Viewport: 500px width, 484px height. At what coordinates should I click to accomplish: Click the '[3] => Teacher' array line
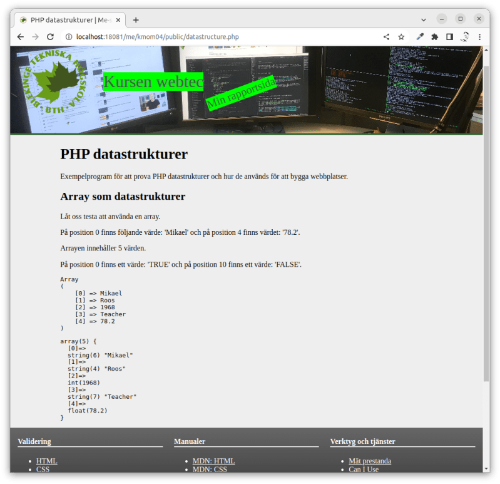point(101,314)
